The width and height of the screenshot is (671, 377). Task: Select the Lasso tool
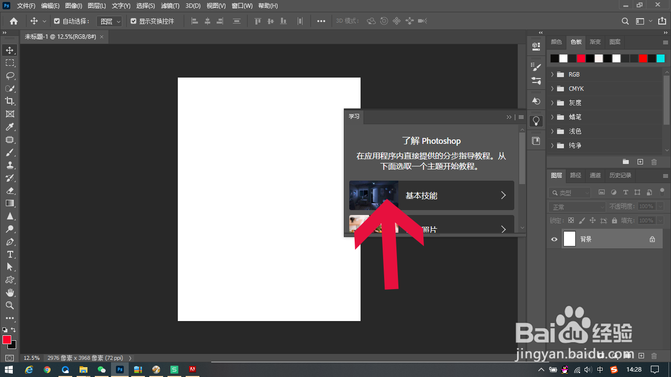point(9,76)
